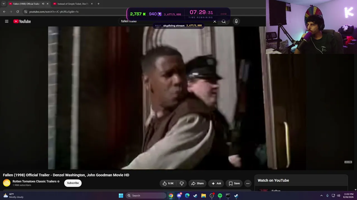The height and width of the screenshot is (200, 357).
Task: Go to the YouTube home logo
Action: (22, 21)
